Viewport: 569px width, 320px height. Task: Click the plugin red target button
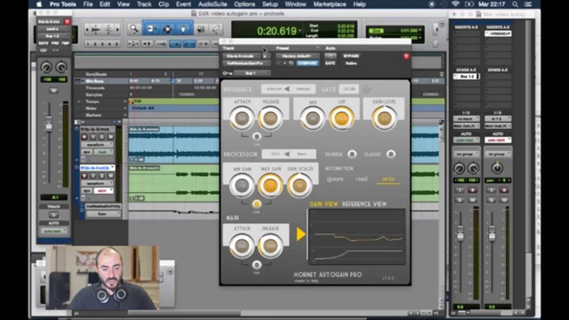pos(406,56)
